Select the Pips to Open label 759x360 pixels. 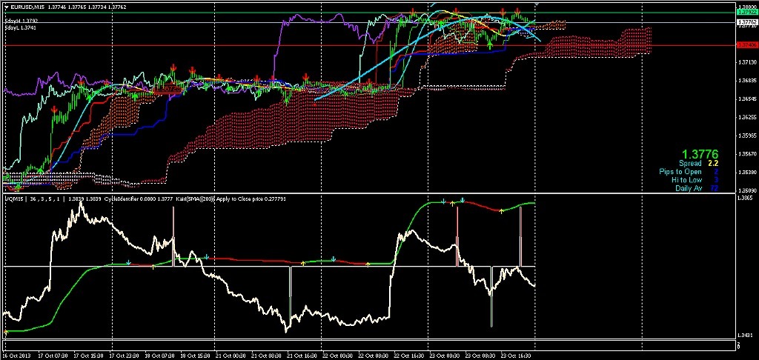point(680,172)
